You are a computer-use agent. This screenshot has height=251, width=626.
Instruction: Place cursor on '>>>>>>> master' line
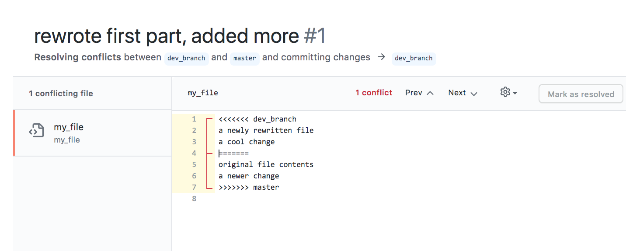[x=249, y=187]
